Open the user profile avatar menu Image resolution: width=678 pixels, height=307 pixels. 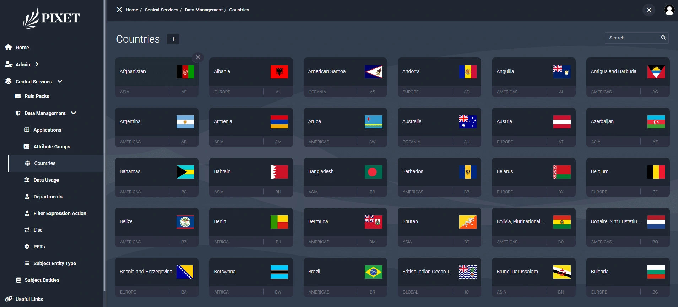click(669, 10)
